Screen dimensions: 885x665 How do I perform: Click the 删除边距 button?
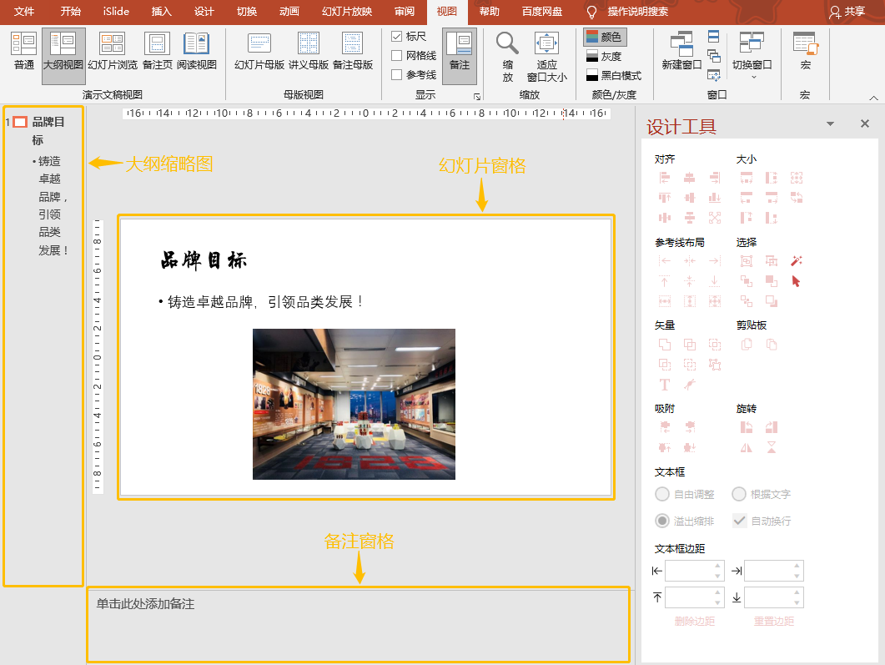(x=695, y=621)
